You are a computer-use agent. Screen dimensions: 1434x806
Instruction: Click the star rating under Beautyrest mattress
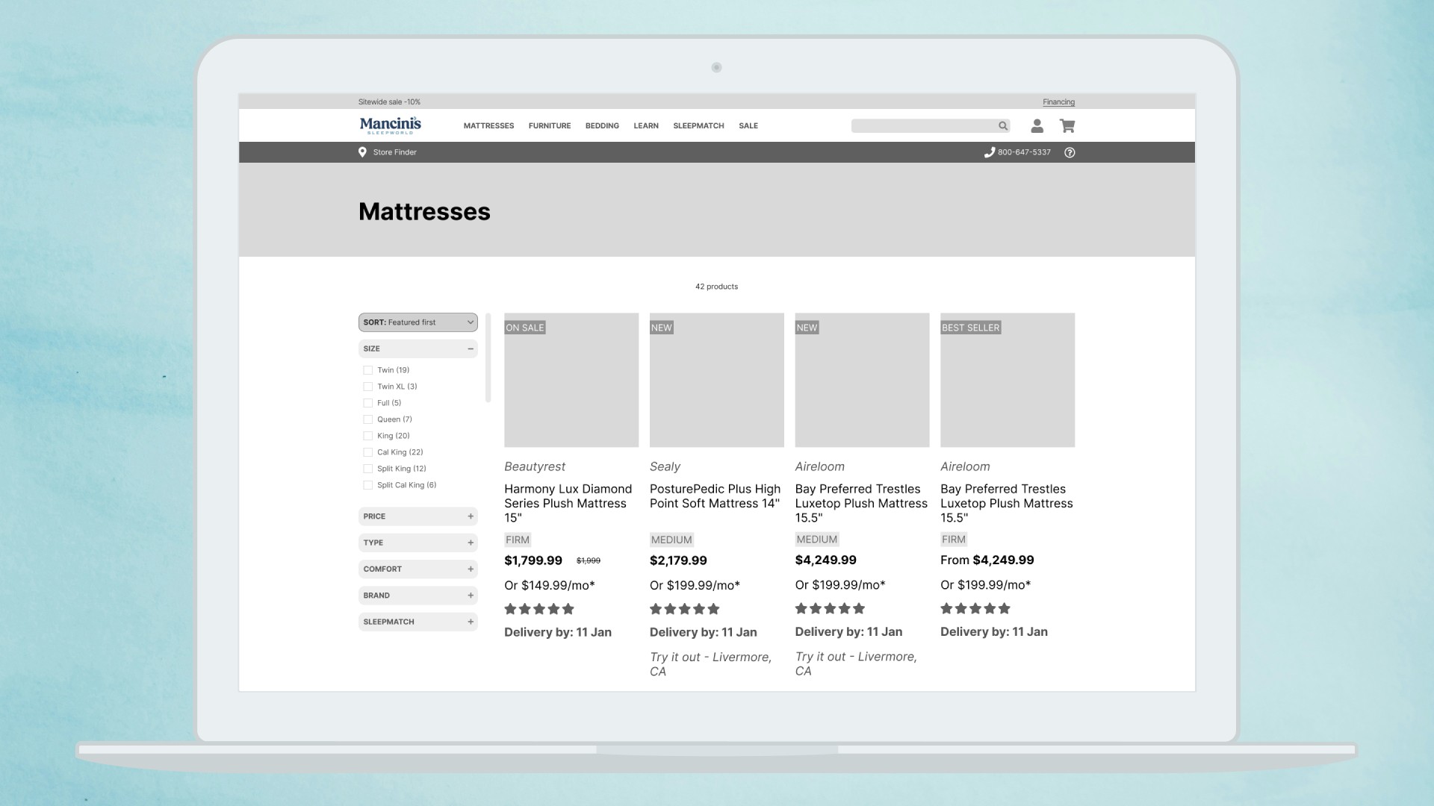[x=538, y=609]
